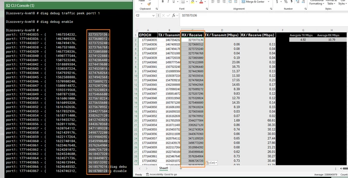Decrease indent in Alignment group
Viewport: 348px width, 178px height.
230,2
